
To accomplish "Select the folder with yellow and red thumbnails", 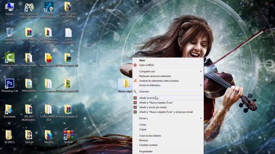I will [x=49, y=58].
